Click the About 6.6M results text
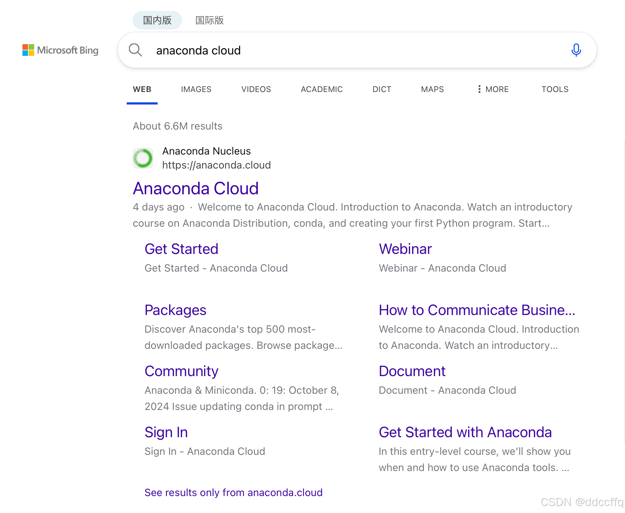Image resolution: width=625 pixels, height=513 pixels. pyautogui.click(x=178, y=126)
